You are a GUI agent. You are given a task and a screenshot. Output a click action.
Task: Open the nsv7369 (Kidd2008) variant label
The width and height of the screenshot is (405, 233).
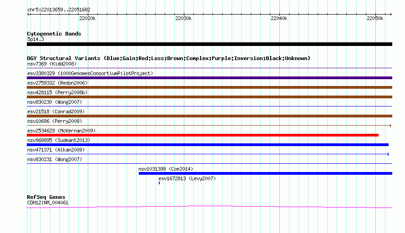coord(52,64)
